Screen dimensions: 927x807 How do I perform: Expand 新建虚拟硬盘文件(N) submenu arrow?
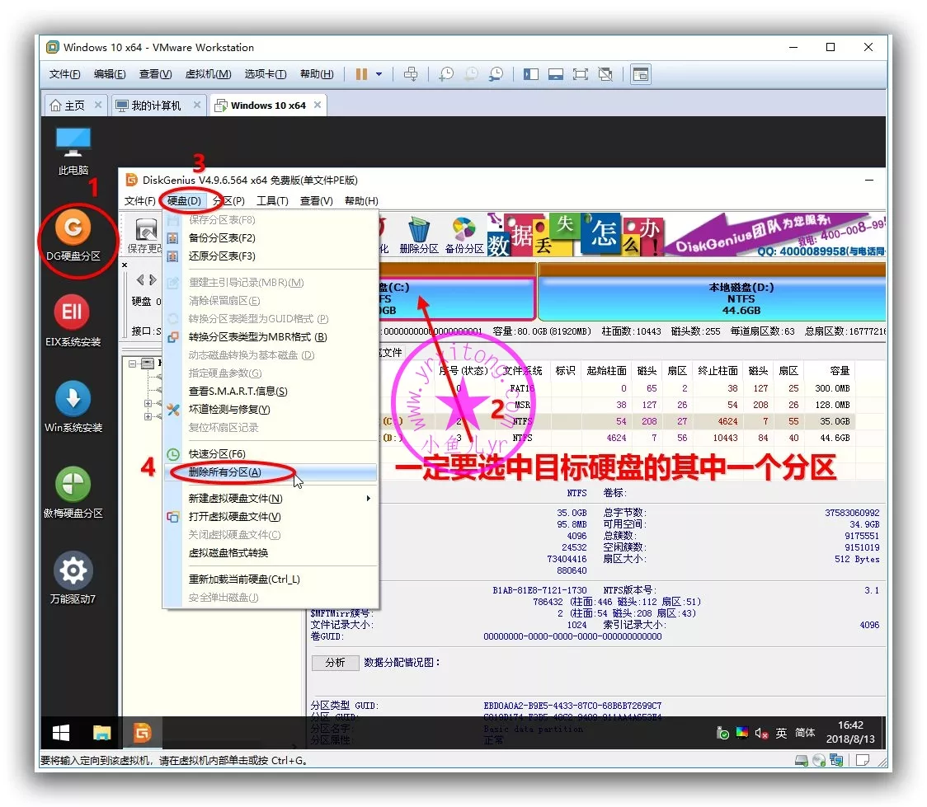coord(369,498)
